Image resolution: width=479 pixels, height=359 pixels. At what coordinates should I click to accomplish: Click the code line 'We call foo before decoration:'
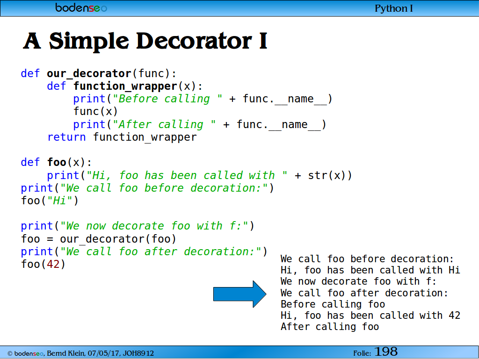point(147,188)
